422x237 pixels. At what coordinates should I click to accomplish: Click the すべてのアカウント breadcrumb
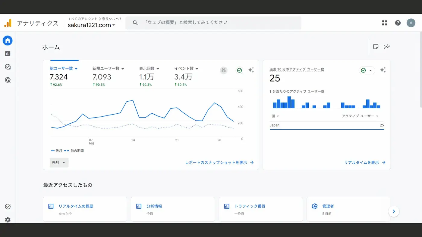tap(83, 19)
